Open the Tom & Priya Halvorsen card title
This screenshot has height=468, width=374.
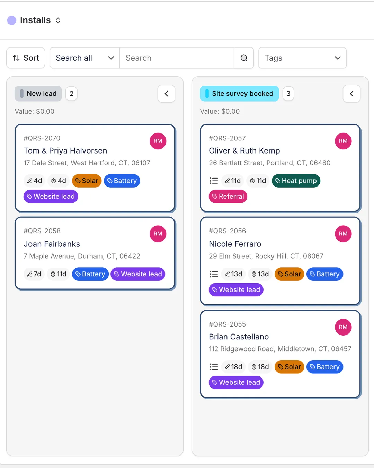point(65,151)
